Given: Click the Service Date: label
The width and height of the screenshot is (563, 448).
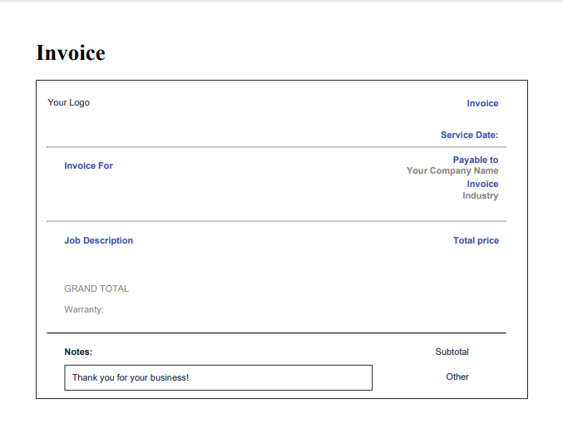Looking at the screenshot, I should point(469,135).
